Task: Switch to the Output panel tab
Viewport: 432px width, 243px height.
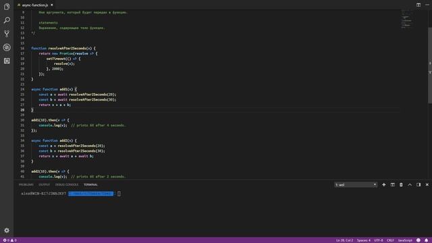Action: 44,184
